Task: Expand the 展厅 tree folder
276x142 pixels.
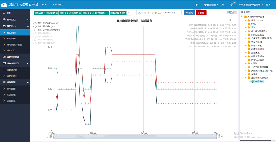Action: [x=245, y=20]
